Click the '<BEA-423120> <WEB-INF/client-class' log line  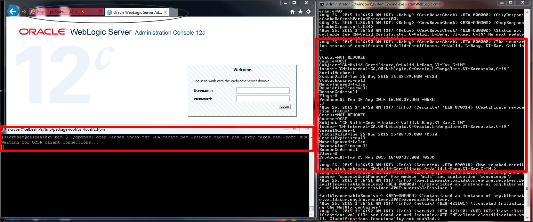tap(422, 211)
